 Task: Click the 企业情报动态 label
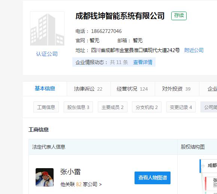(x=91, y=62)
